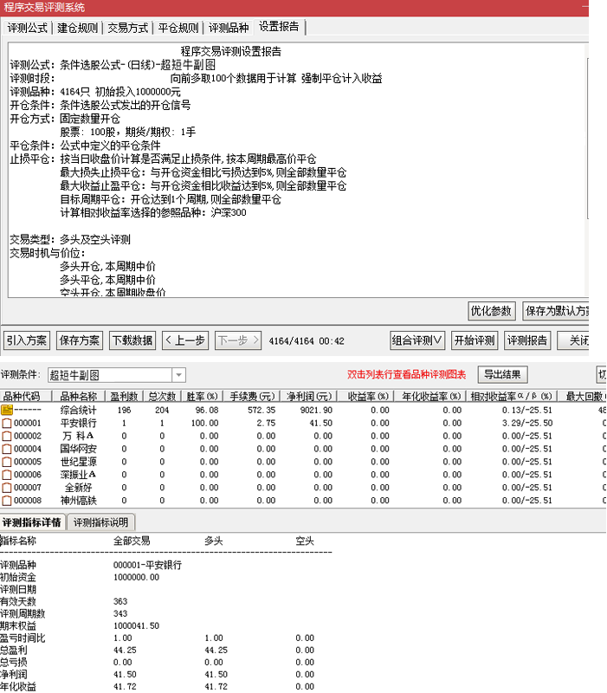Image resolution: width=607 pixels, height=693 pixels.
Task: Click the icon beside stock code 000006
Action: (7, 475)
